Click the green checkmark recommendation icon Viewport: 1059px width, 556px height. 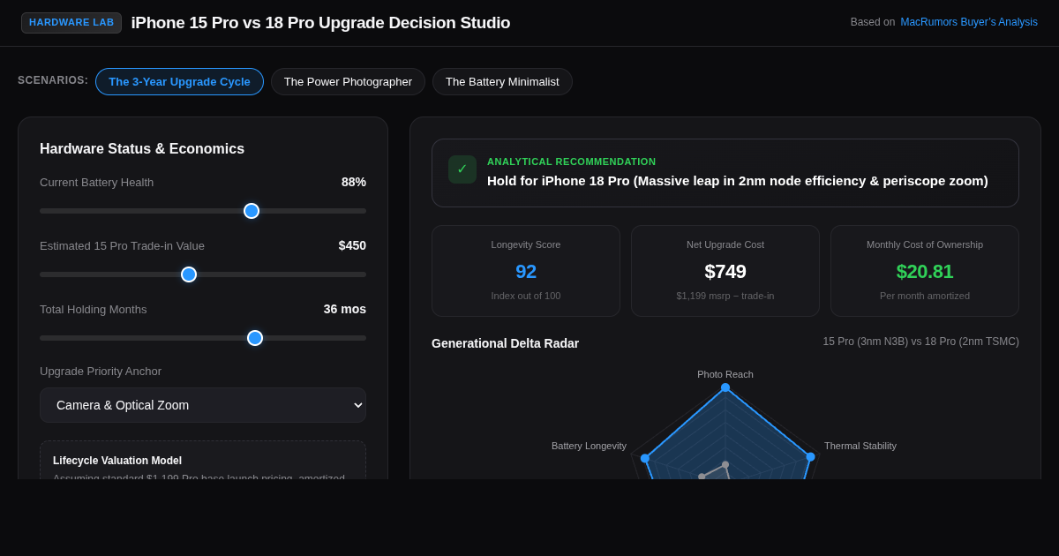(462, 169)
